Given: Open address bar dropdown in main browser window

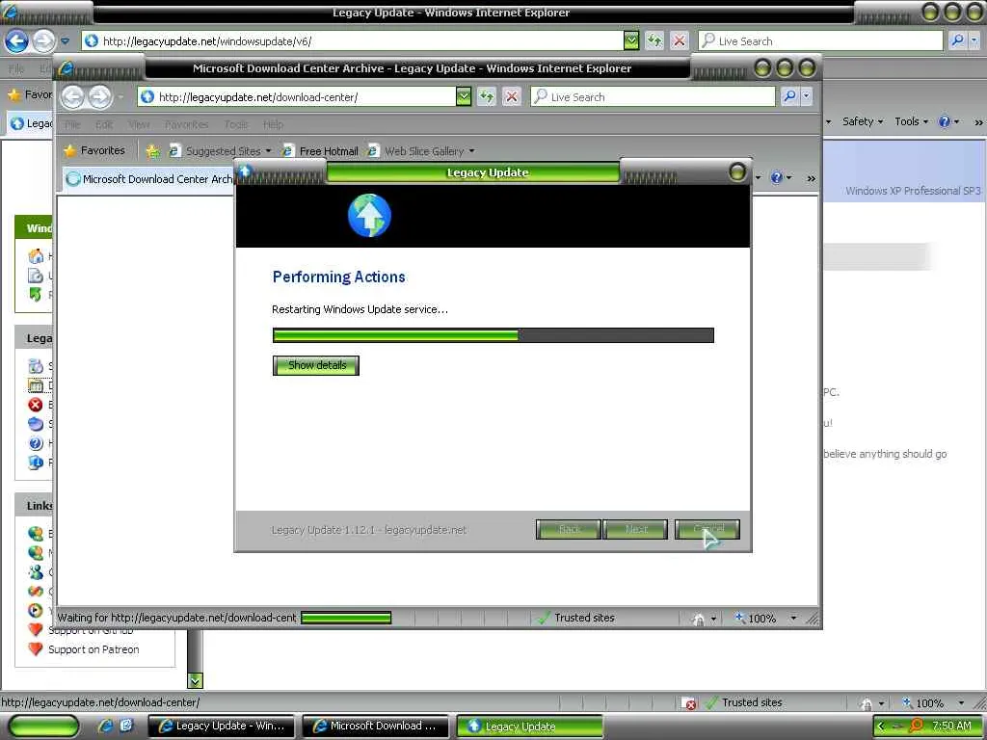Looking at the screenshot, I should click(631, 41).
